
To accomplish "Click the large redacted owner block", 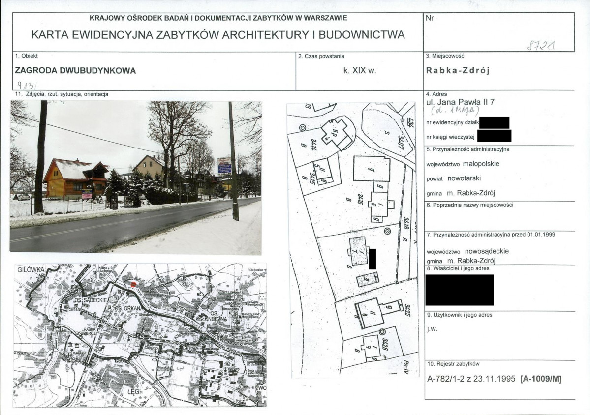I will point(460,290).
